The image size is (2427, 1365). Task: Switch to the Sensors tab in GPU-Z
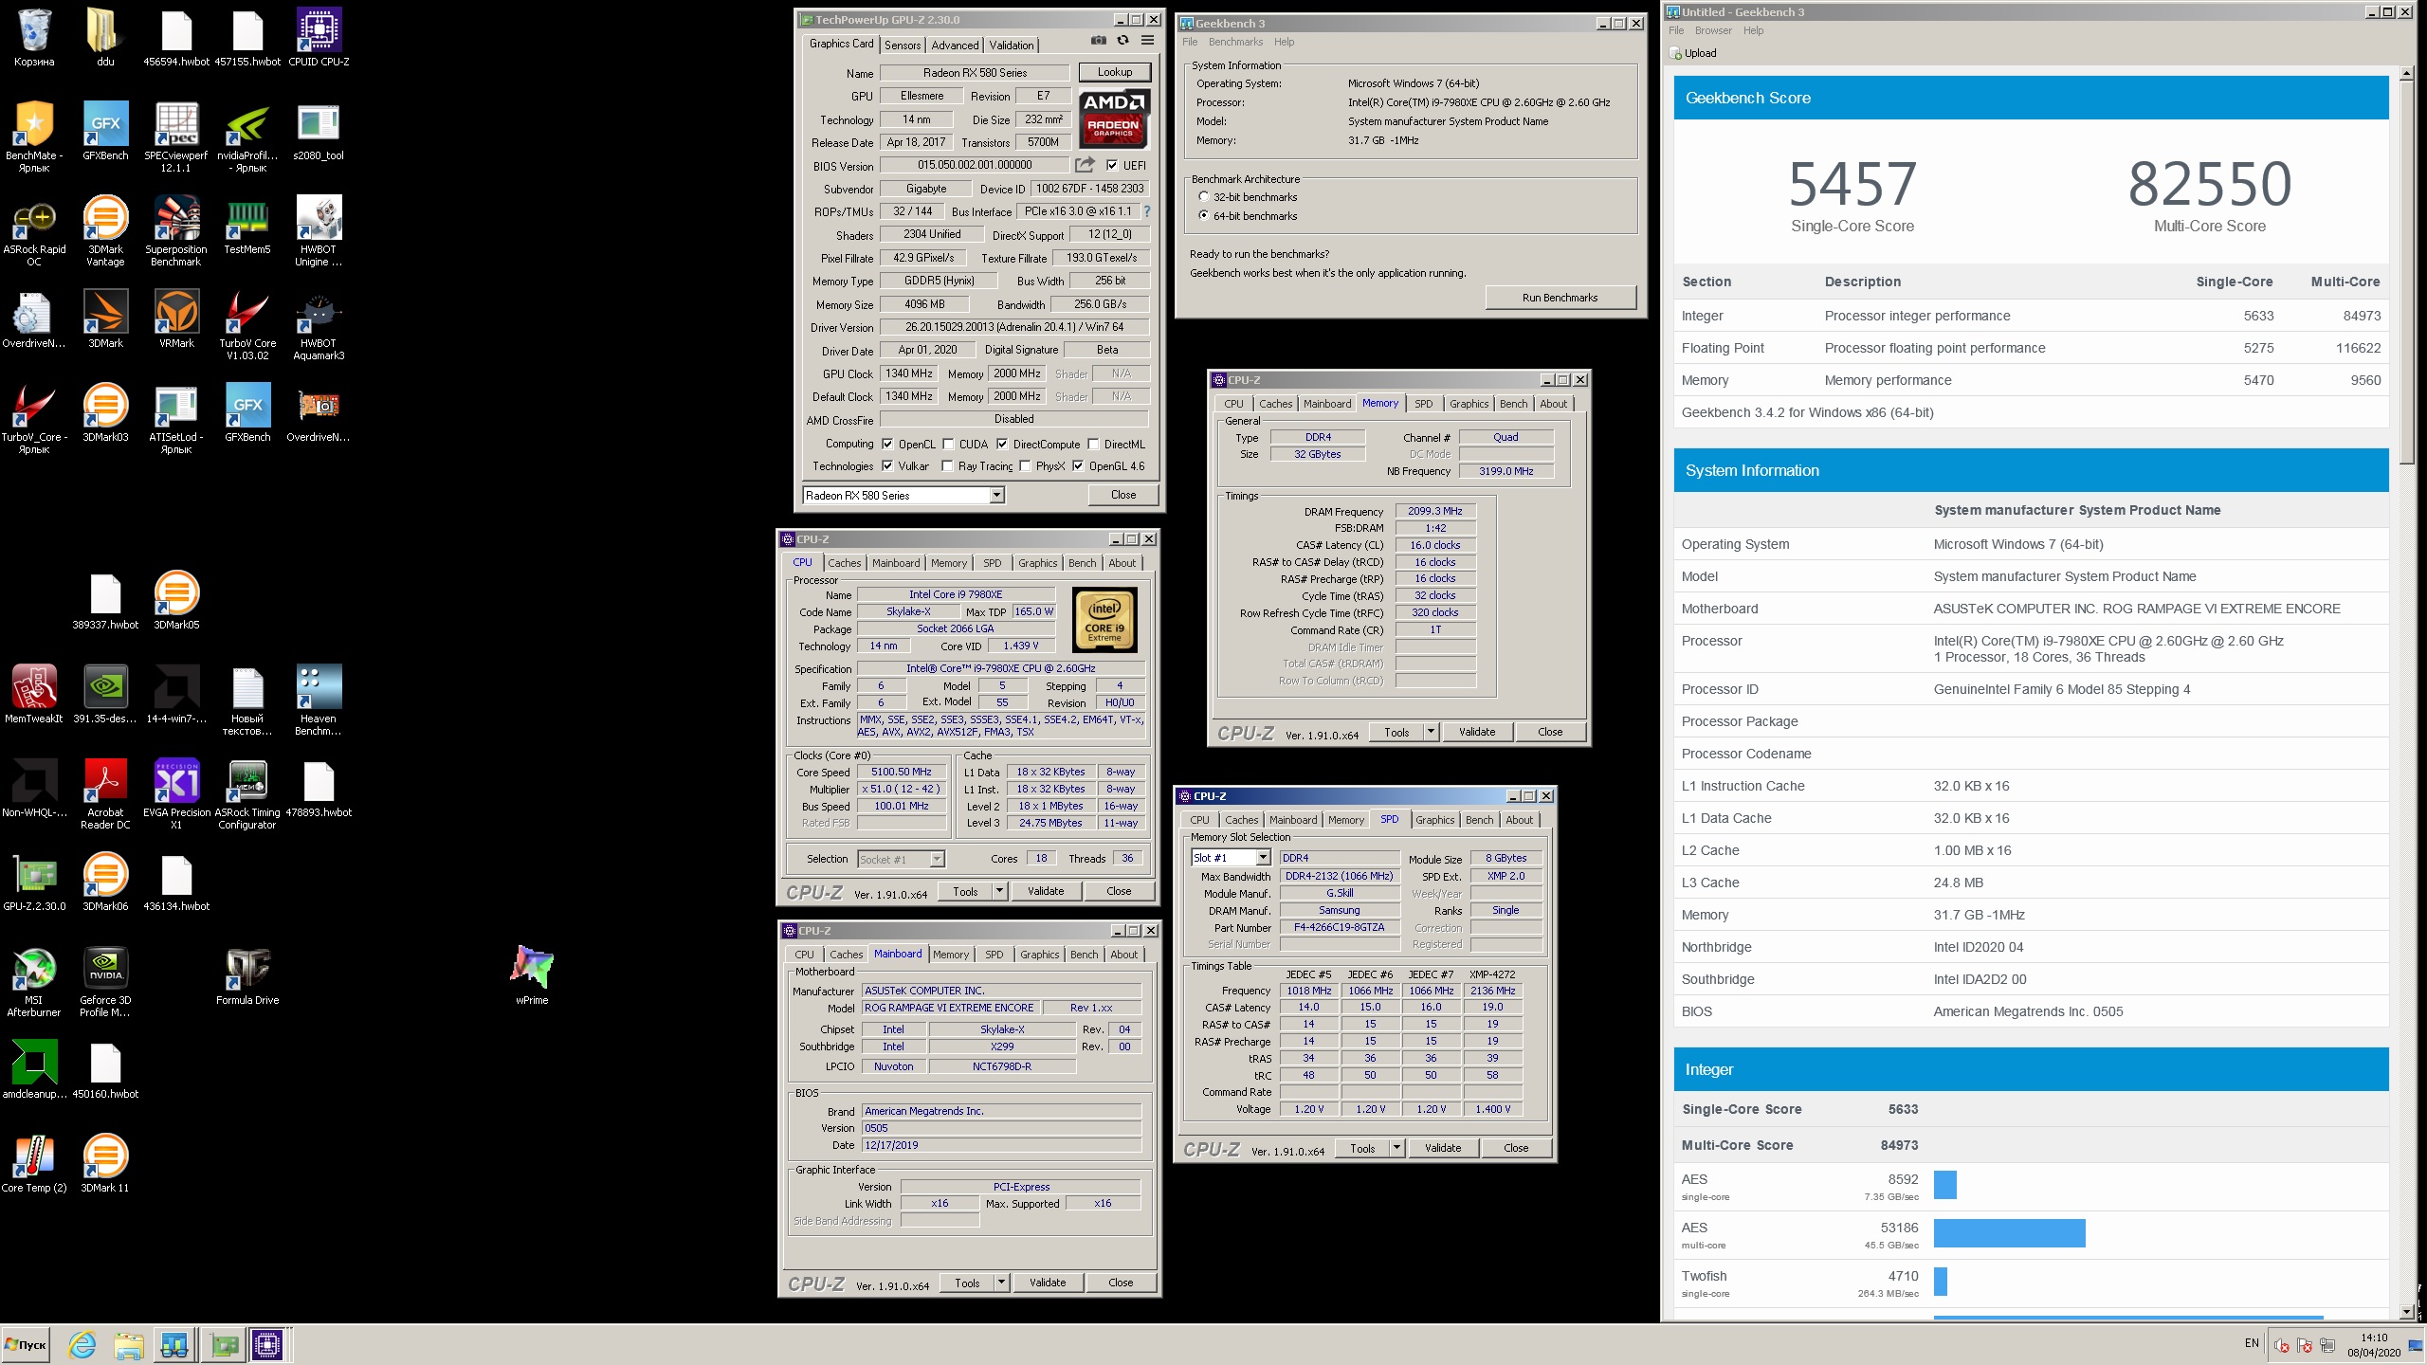point(903,45)
